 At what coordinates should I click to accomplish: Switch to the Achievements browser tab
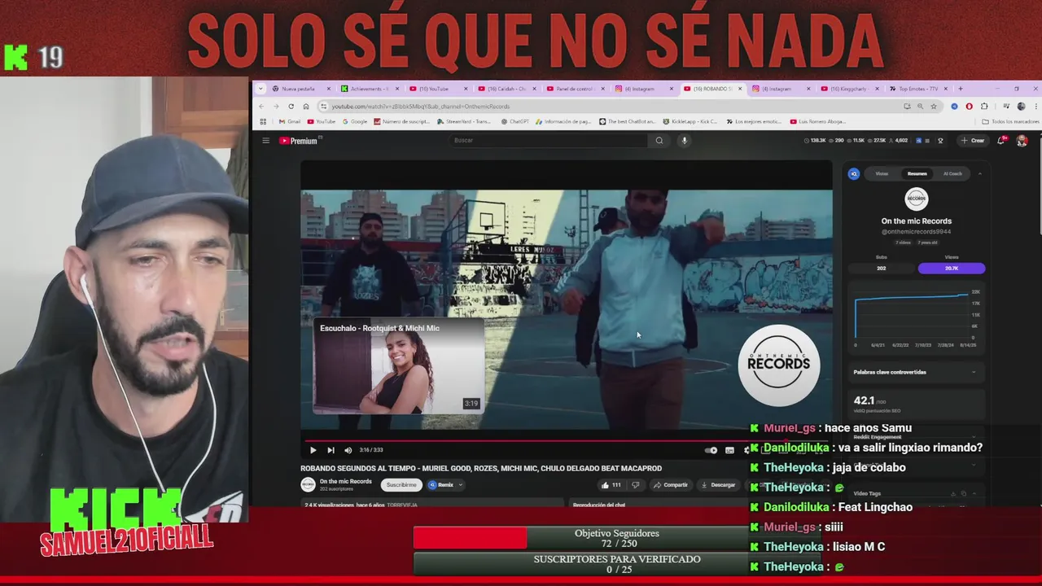click(x=369, y=89)
